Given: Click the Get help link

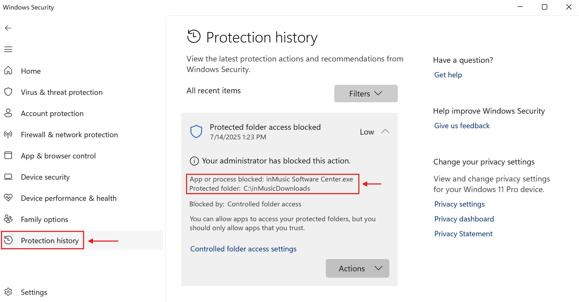Looking at the screenshot, I should tap(448, 75).
